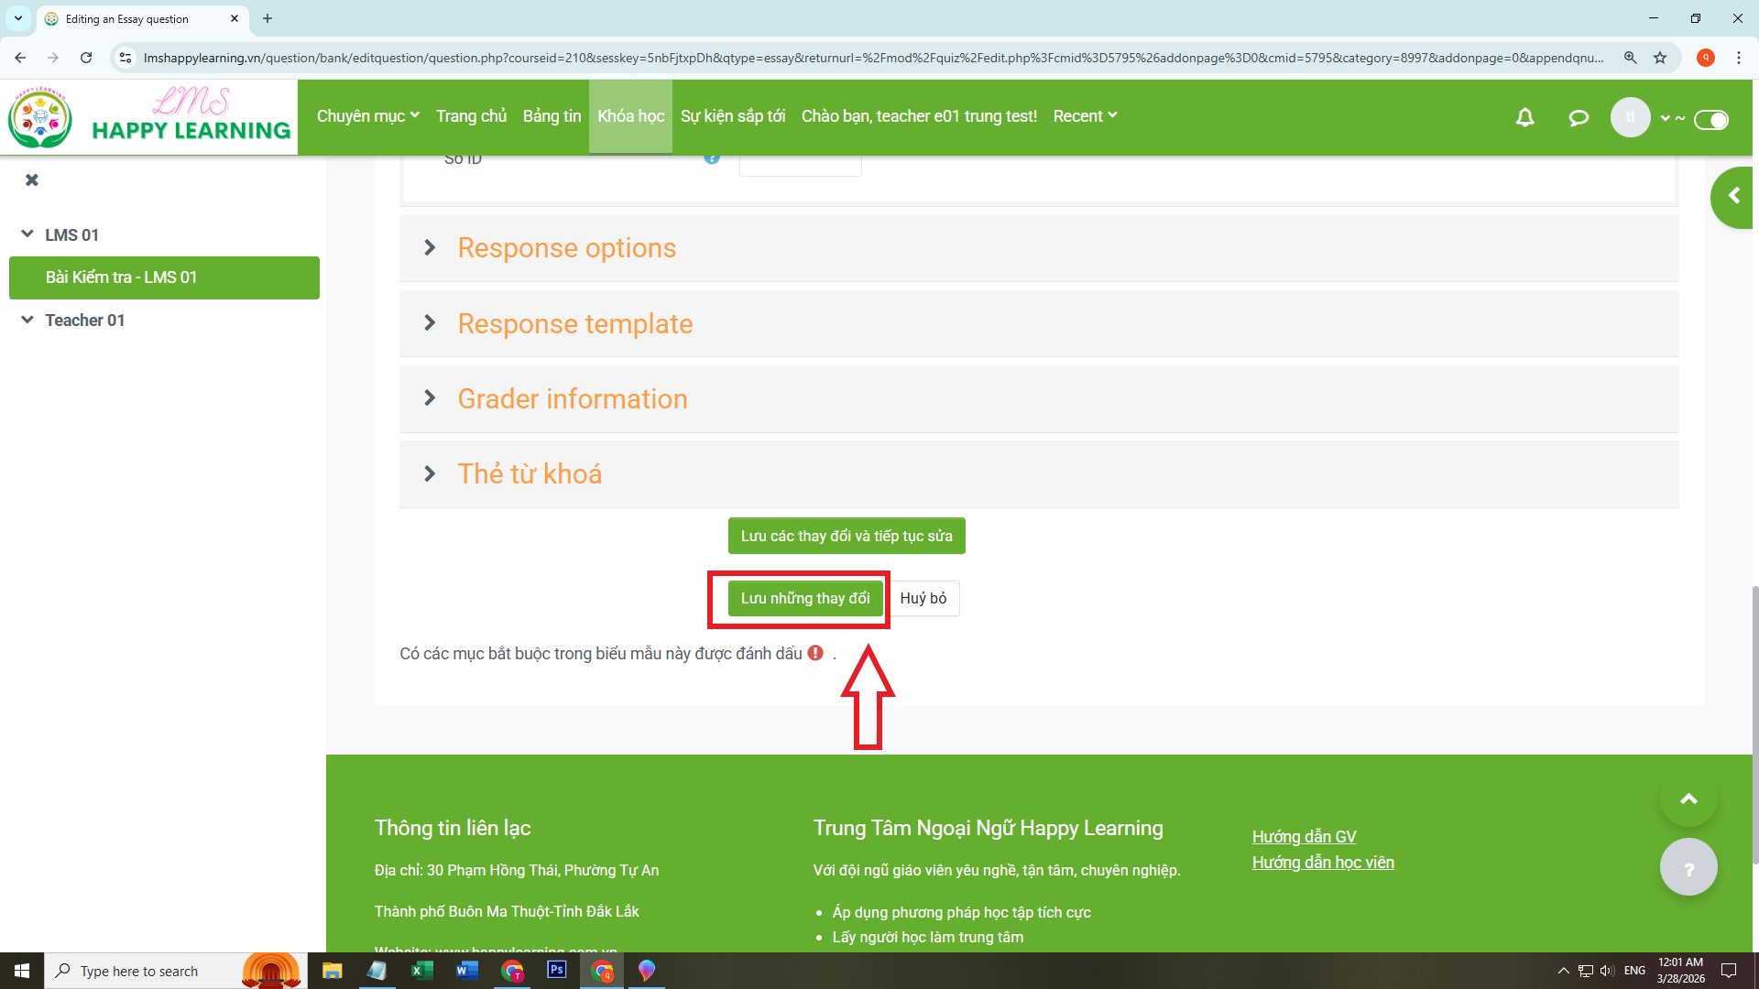Open the notifications bell icon
Image resolution: width=1759 pixels, height=989 pixels.
[1524, 117]
